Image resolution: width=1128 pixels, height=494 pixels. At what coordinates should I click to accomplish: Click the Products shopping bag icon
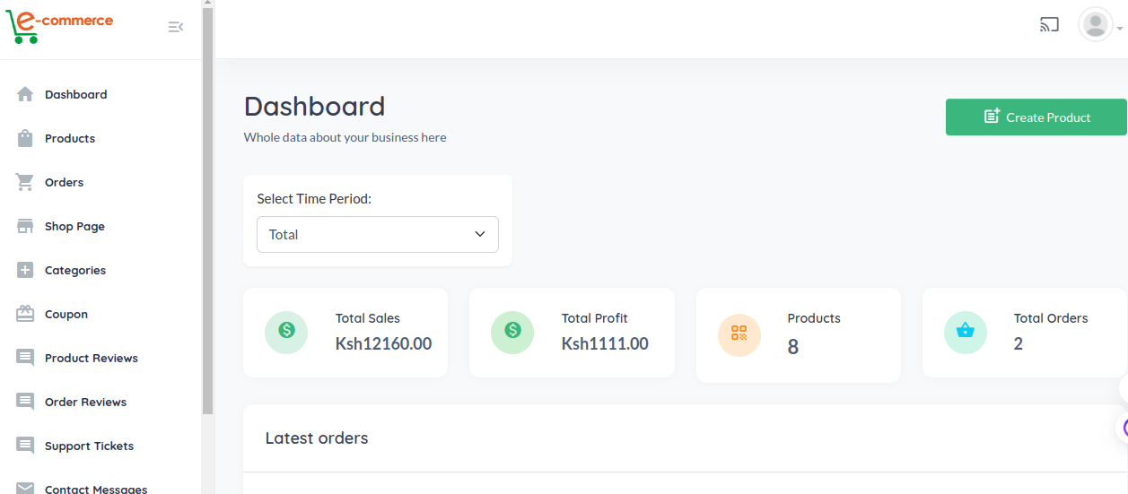[25, 138]
